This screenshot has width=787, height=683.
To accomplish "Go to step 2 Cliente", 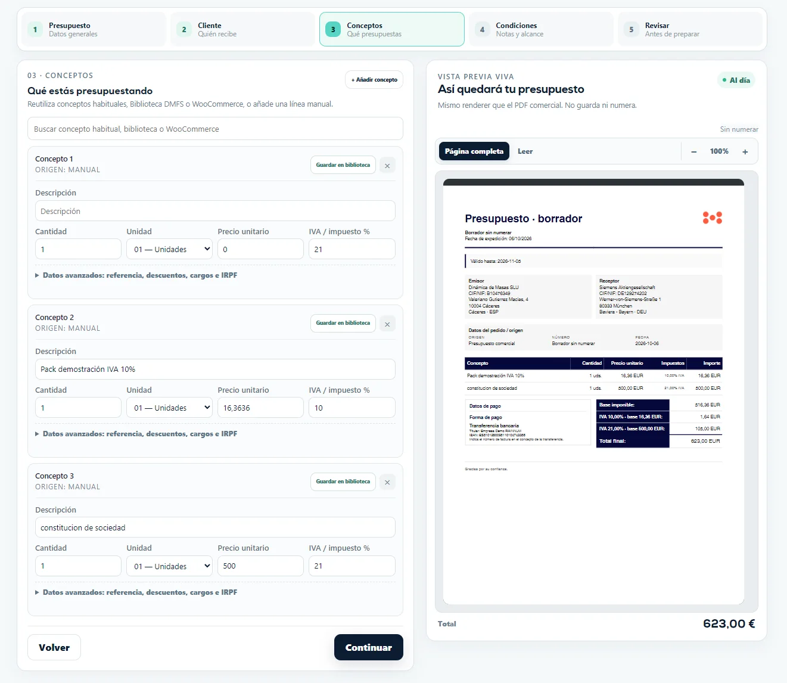I will tap(242, 29).
